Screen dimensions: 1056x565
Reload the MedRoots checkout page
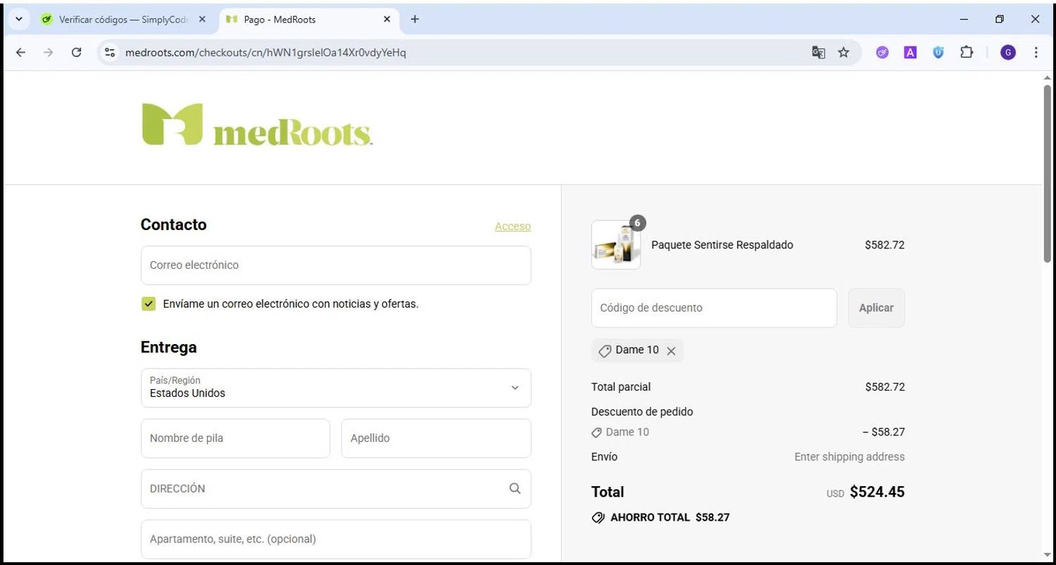(x=77, y=53)
